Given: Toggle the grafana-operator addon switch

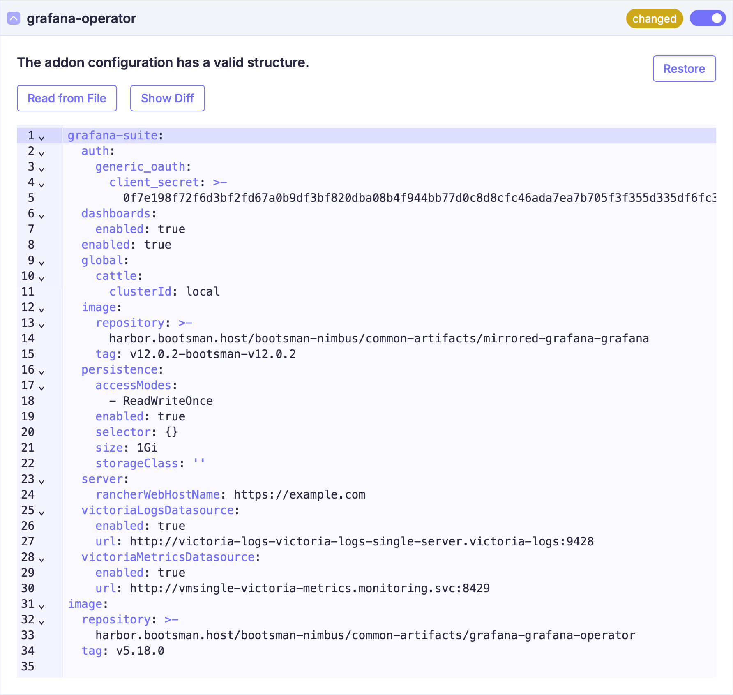Looking at the screenshot, I should 707,18.
